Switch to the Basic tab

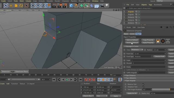tap(126, 34)
